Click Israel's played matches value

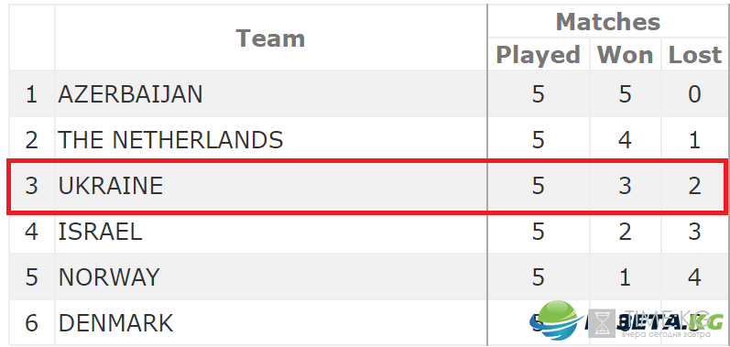[539, 231]
